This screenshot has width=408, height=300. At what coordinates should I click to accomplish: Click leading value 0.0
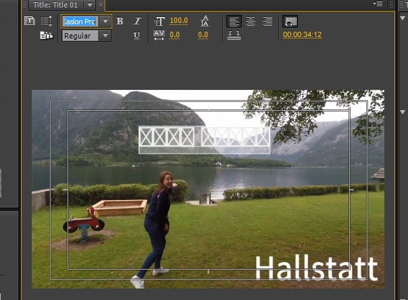(x=203, y=35)
